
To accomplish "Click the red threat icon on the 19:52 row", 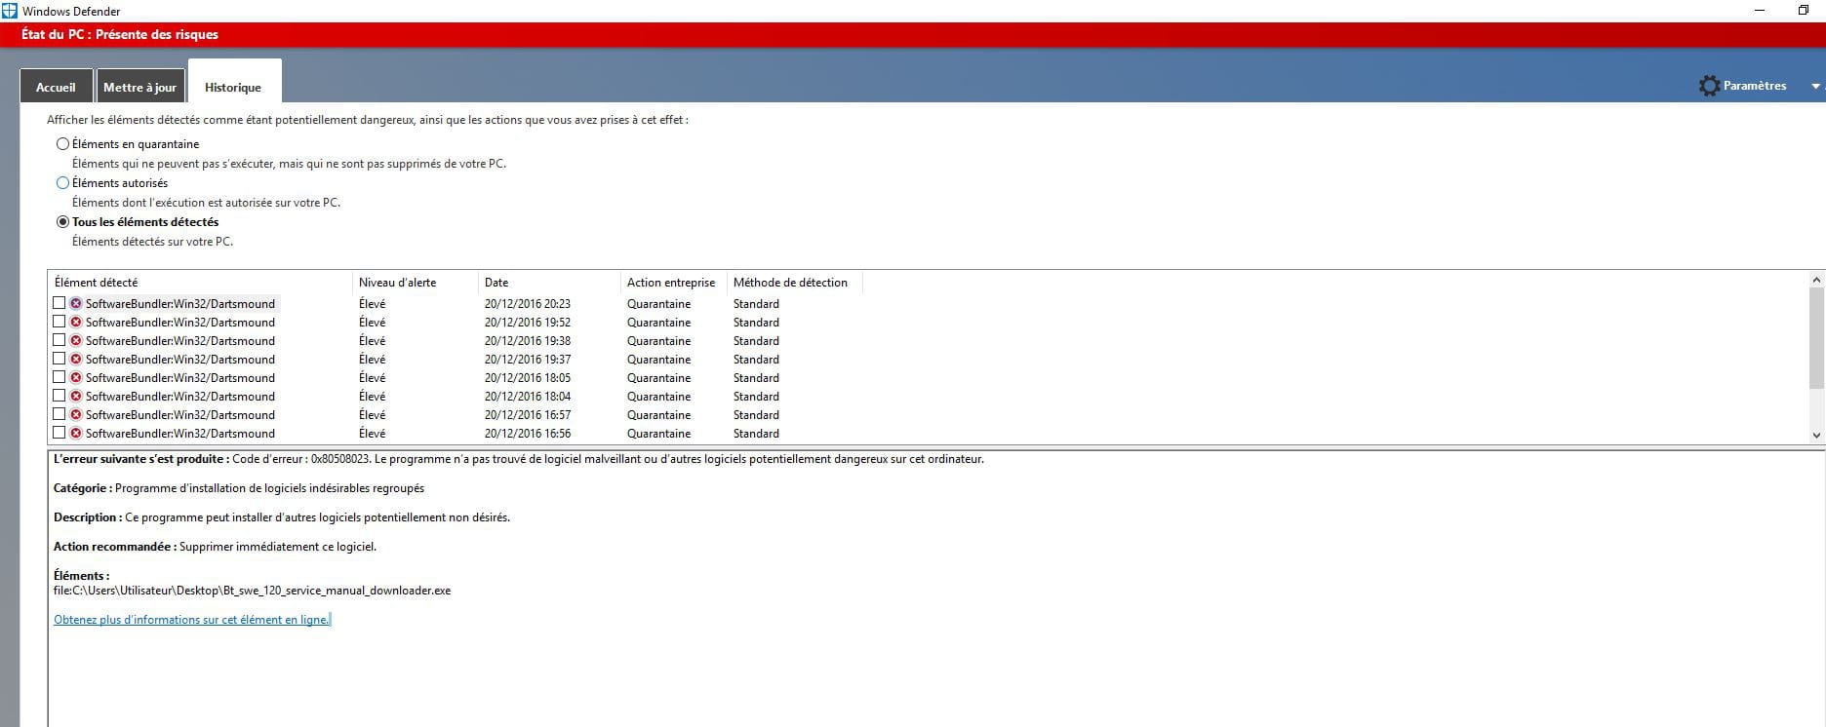I will click(x=76, y=322).
